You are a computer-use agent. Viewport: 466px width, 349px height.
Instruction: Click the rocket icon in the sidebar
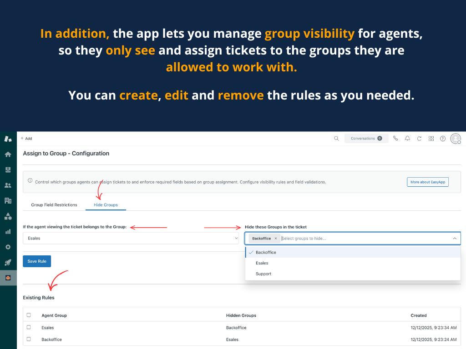click(x=8, y=262)
